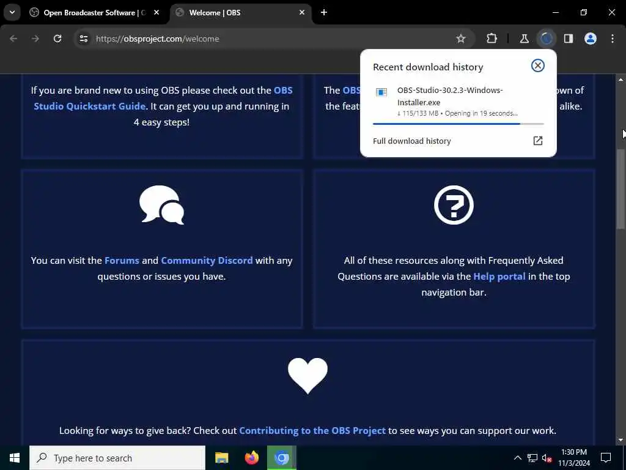Open Chrome Labs flask icon
The height and width of the screenshot is (470, 626).
pos(524,39)
